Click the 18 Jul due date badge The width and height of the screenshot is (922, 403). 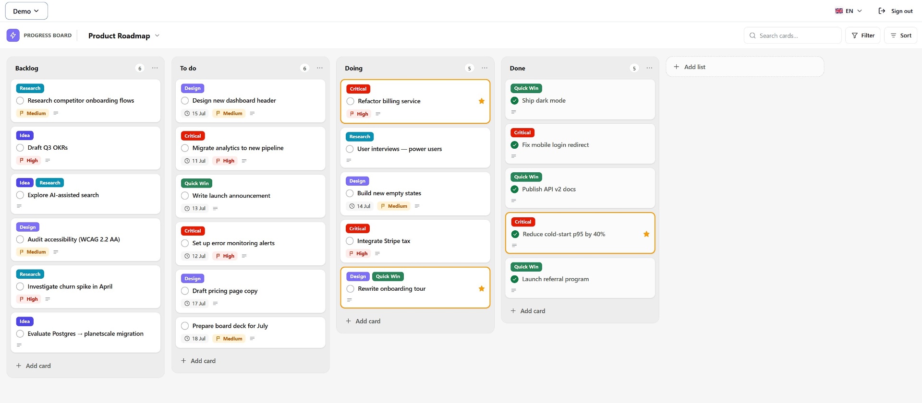[195, 339]
